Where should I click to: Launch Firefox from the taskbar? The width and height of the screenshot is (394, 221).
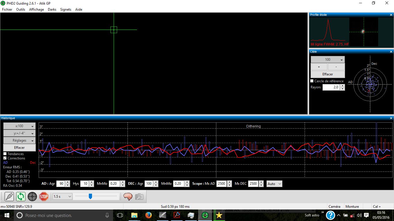point(149,215)
